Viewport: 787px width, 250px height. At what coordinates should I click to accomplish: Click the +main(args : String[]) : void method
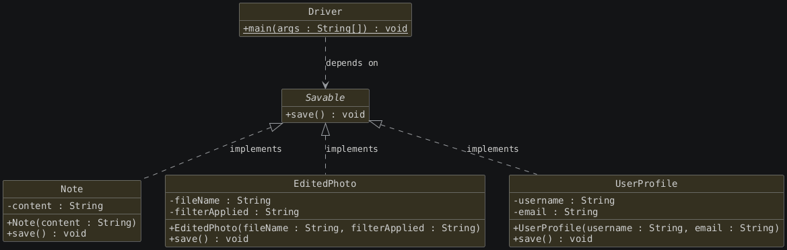click(325, 28)
